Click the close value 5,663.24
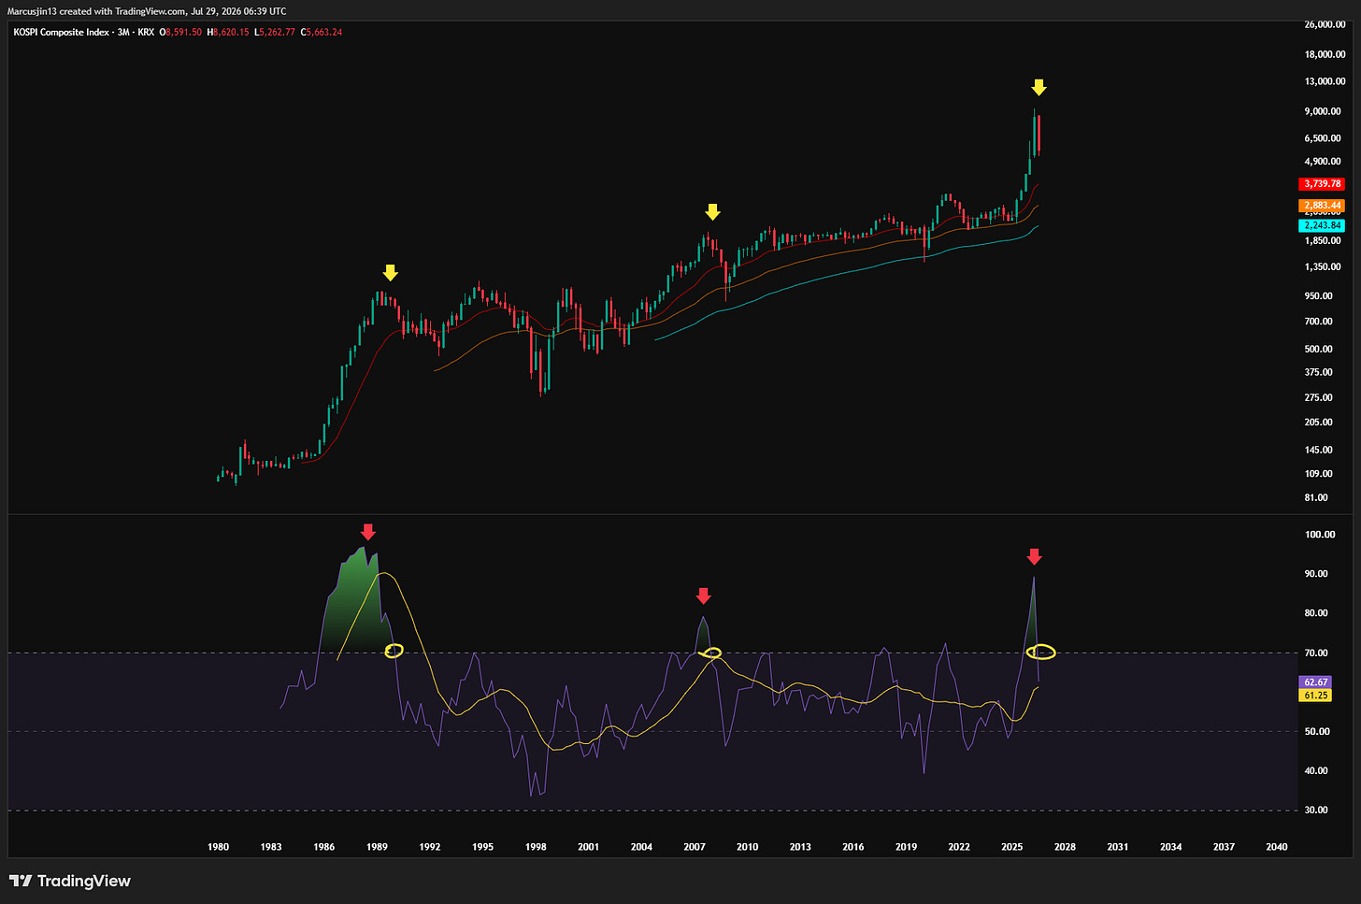 [324, 32]
